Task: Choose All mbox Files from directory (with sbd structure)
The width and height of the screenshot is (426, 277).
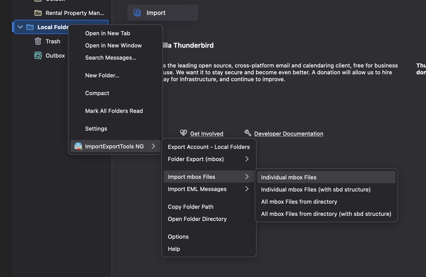Action: coord(326,214)
